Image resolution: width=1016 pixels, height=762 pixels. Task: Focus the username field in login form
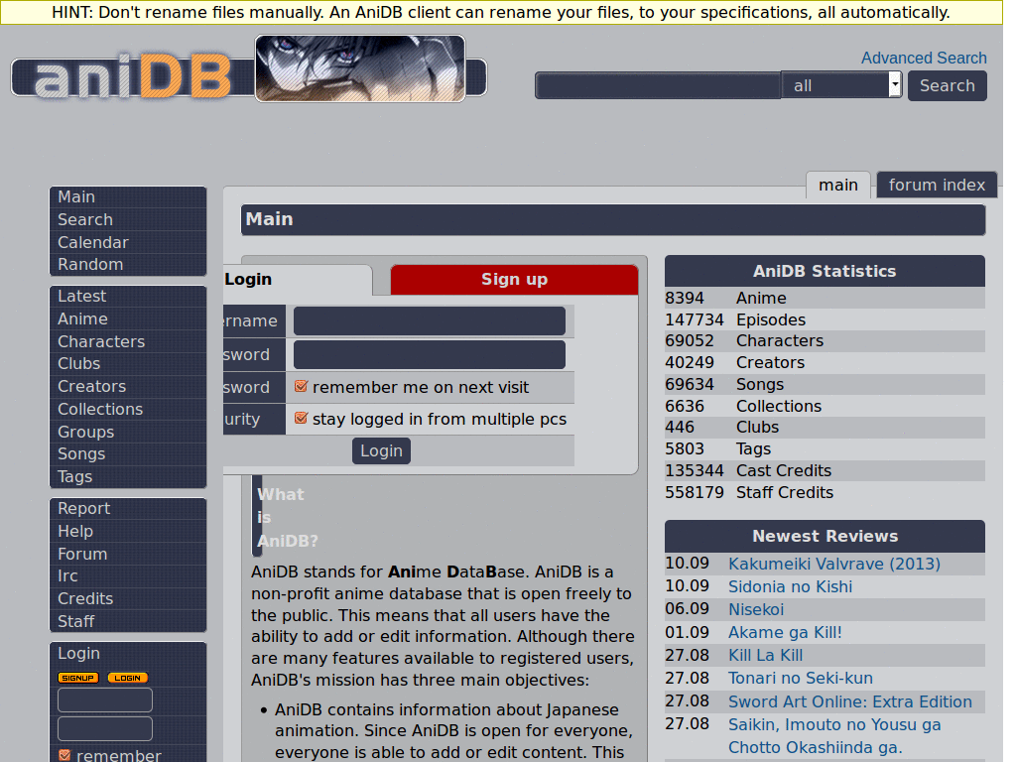click(429, 321)
